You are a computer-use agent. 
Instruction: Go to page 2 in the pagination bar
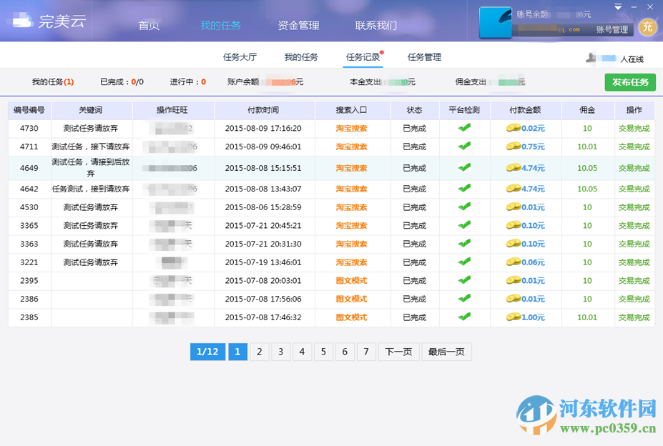coord(258,352)
